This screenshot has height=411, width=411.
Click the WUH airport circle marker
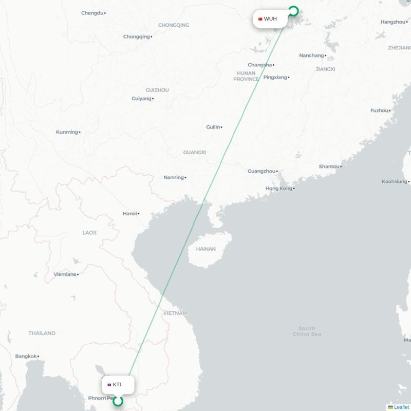point(293,11)
